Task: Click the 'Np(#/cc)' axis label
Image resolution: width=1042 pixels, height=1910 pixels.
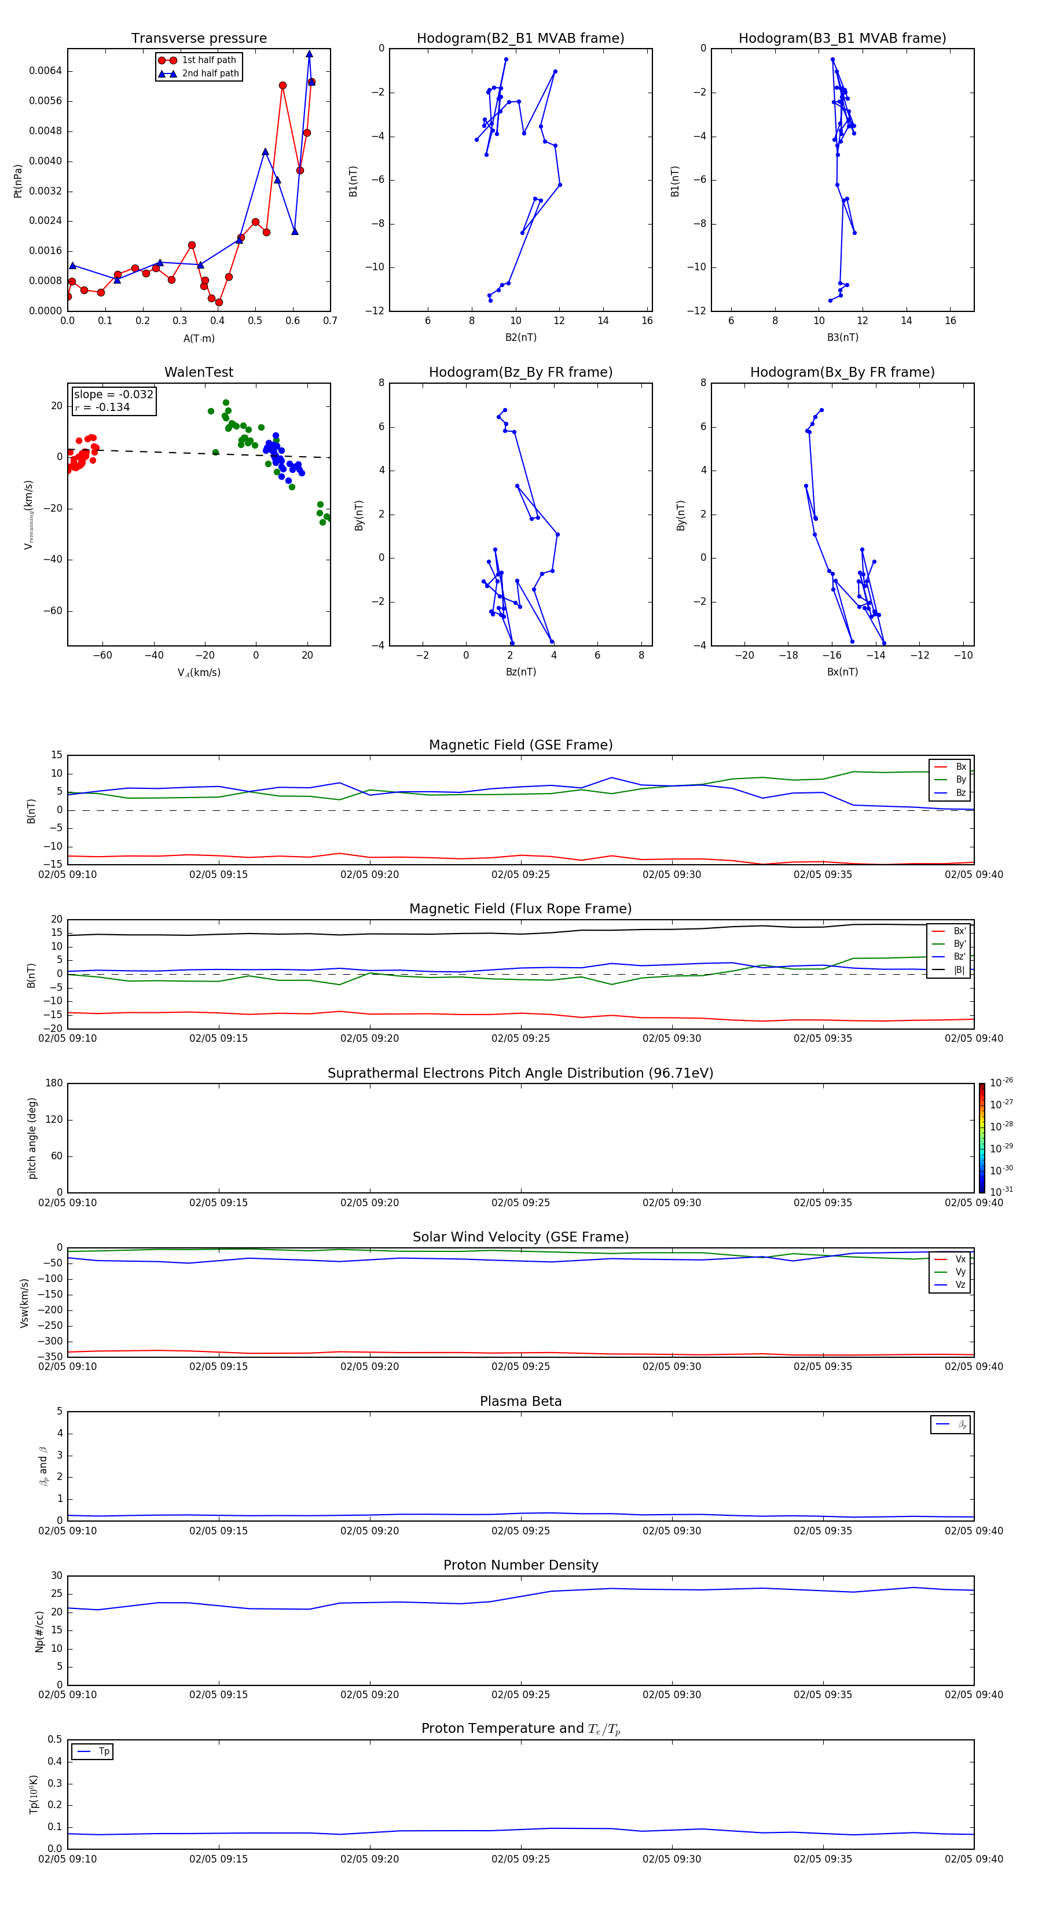Action: 39,1630
